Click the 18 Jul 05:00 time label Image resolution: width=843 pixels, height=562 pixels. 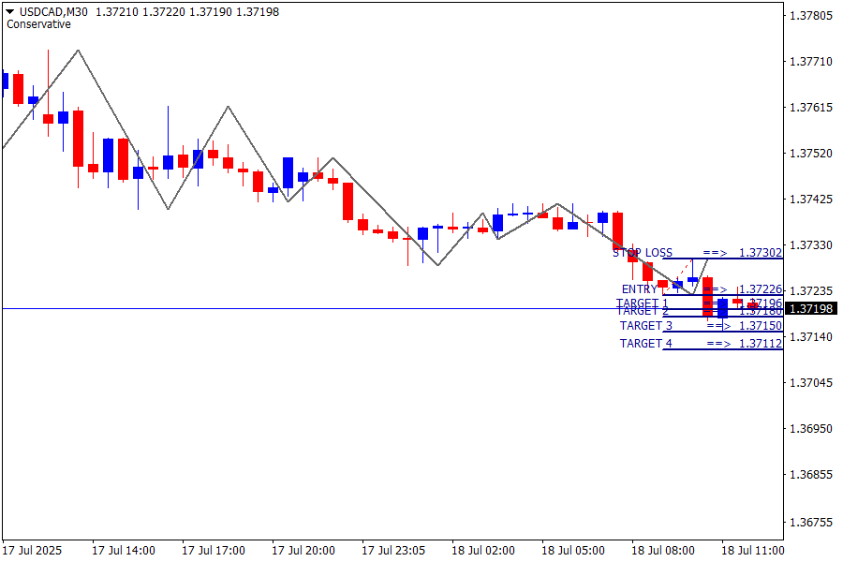573,551
